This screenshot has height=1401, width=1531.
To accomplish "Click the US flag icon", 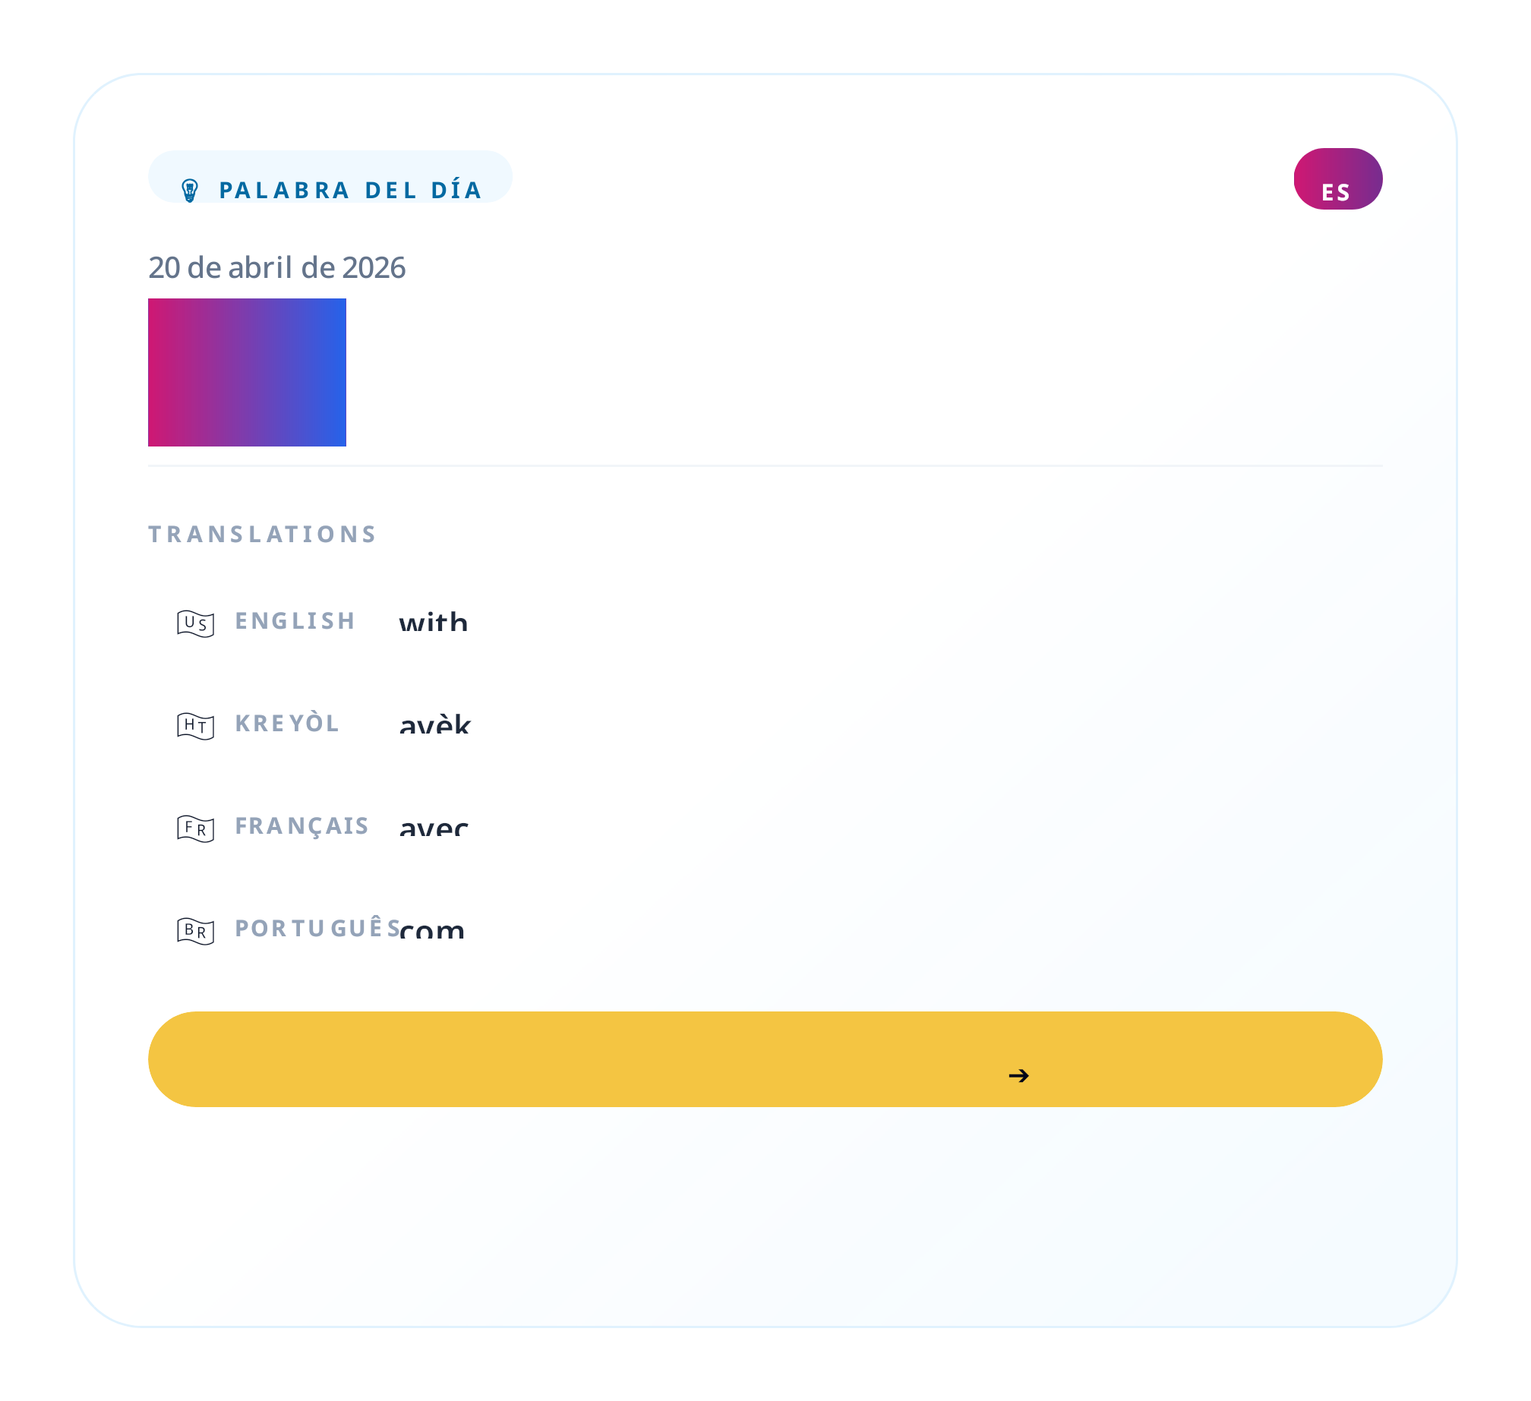I will pyautogui.click(x=195, y=623).
